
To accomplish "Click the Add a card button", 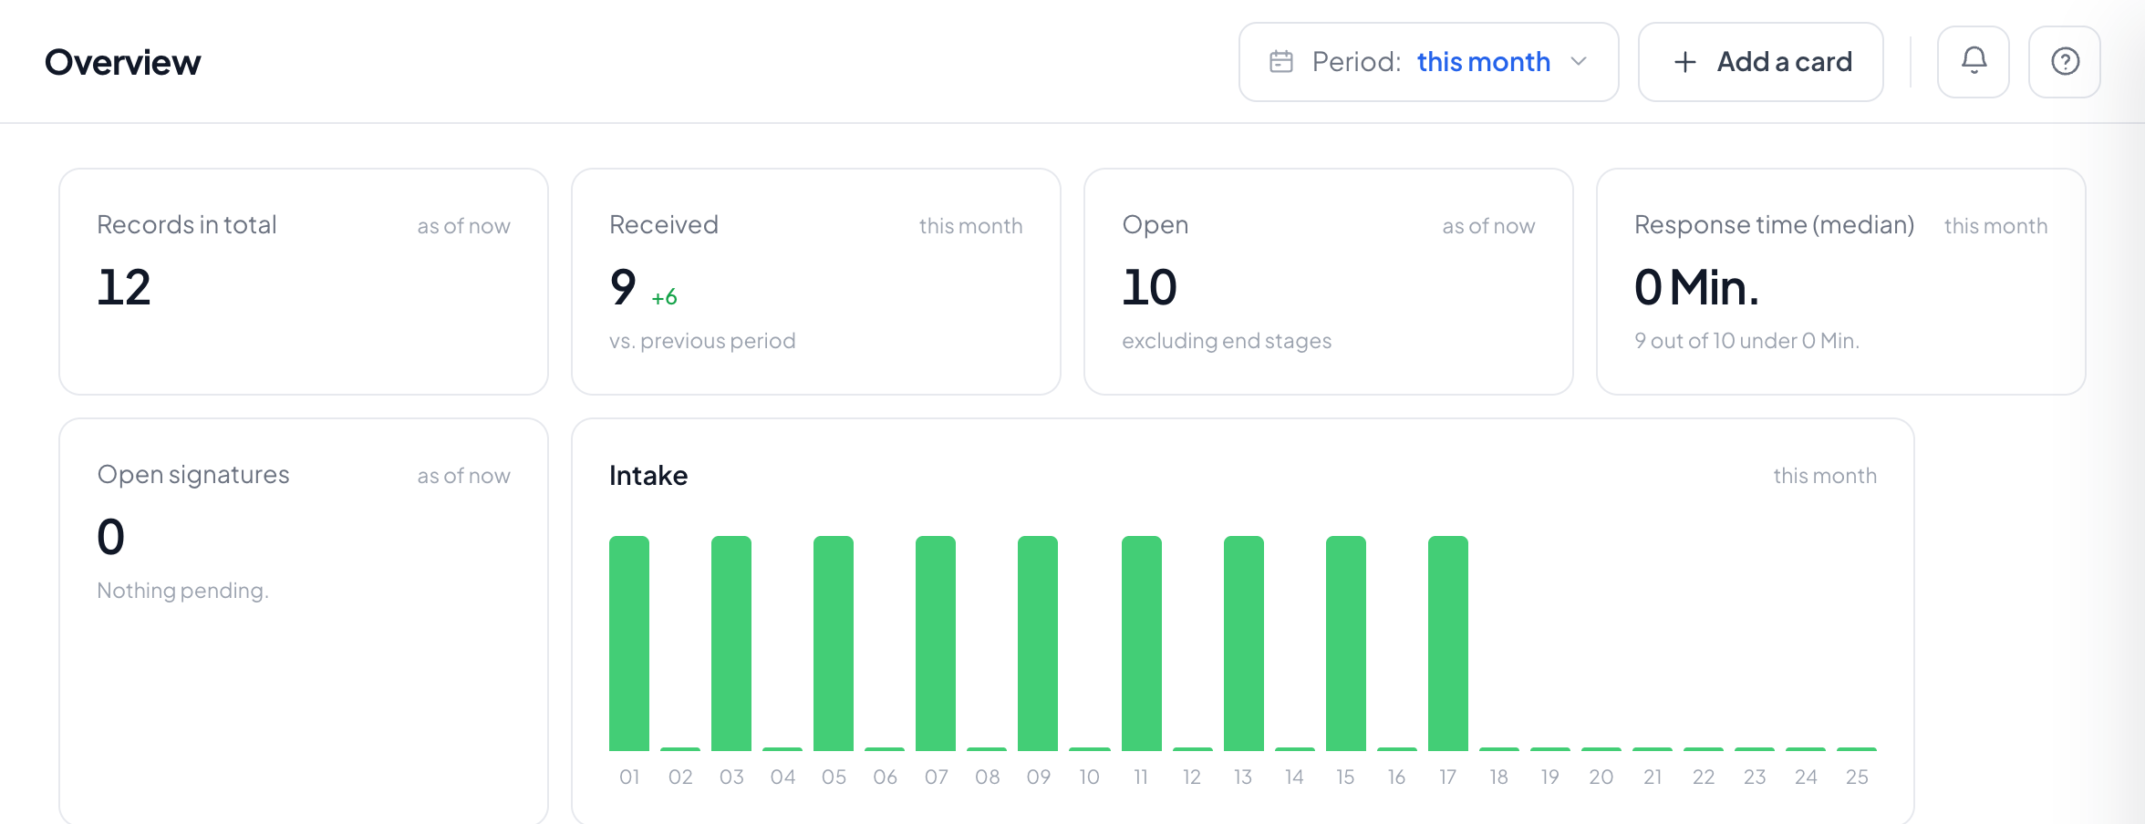I will (x=1761, y=62).
